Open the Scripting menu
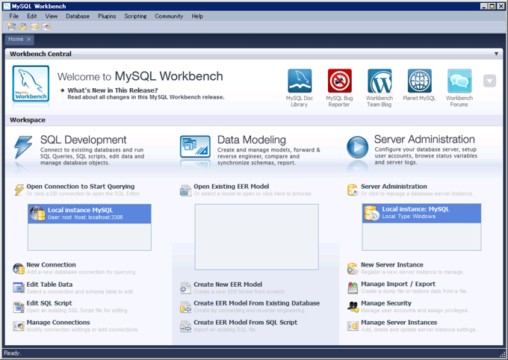Viewport: 508px width, 360px height. [x=135, y=16]
